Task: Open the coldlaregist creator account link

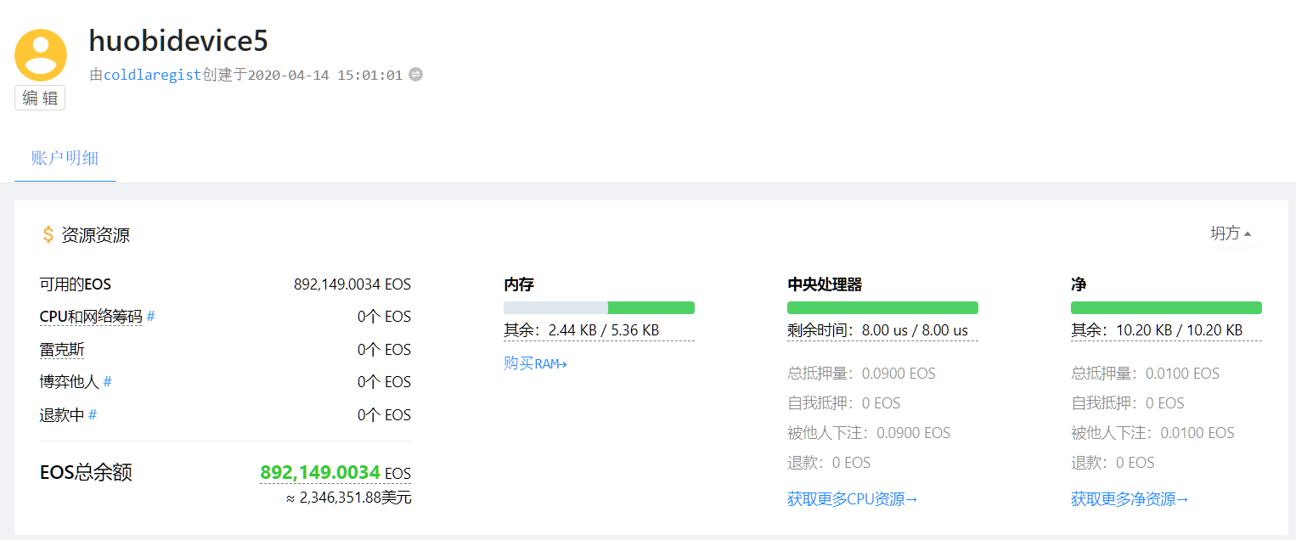Action: (x=152, y=75)
